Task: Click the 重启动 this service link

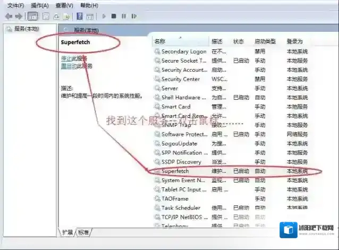Action: pyautogui.click(x=69, y=66)
